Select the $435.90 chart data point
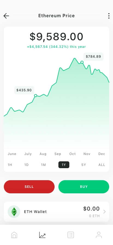The width and height of the screenshot is (113, 245). 35,95
